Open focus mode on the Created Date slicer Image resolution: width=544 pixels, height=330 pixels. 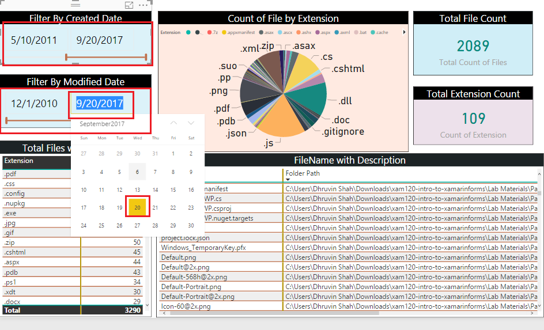coord(129,5)
